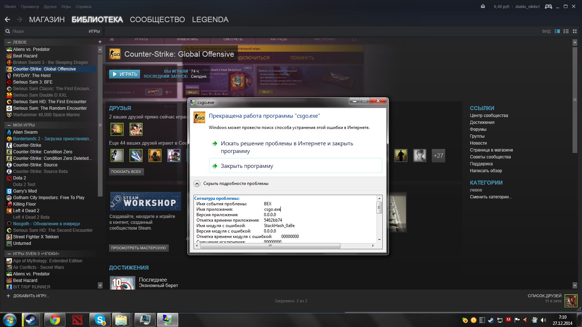The height and width of the screenshot is (327, 582).
Task: Open the Windows Start orb
Action: [x=10, y=320]
